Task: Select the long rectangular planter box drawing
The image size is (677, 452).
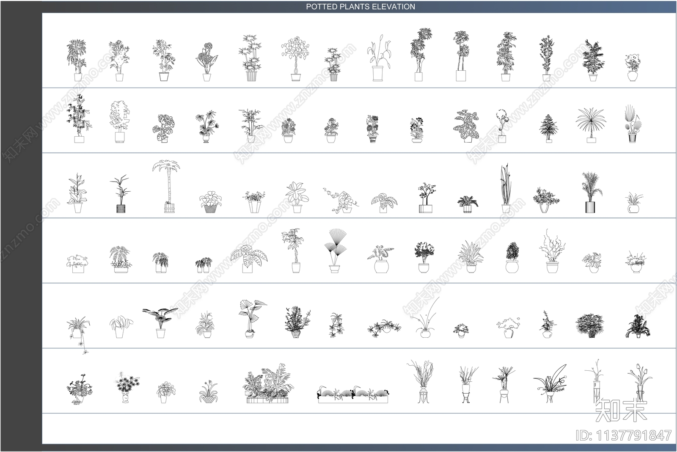Action: pos(353,394)
